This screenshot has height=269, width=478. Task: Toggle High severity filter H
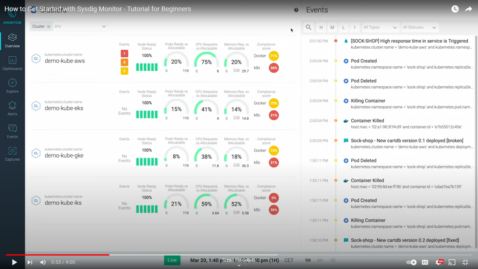click(x=321, y=27)
